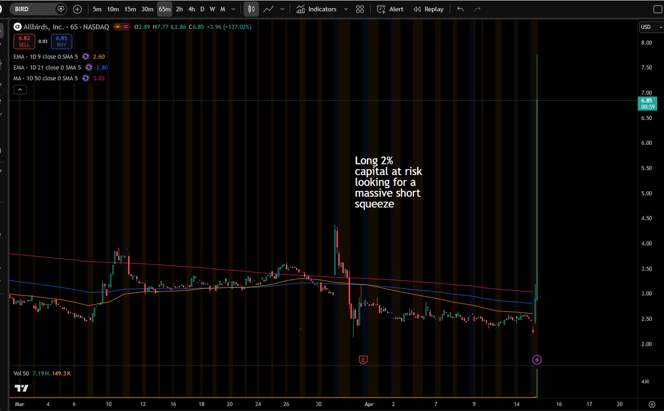The image size is (664, 411).
Task: Click the red E earnings marker
Action: point(364,360)
